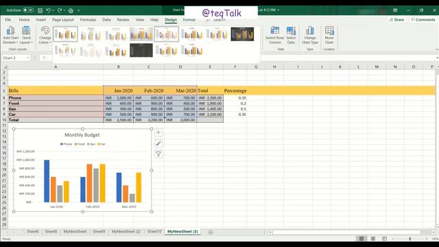Select column A header
This screenshot has height=247, width=439.
(x=56, y=67)
